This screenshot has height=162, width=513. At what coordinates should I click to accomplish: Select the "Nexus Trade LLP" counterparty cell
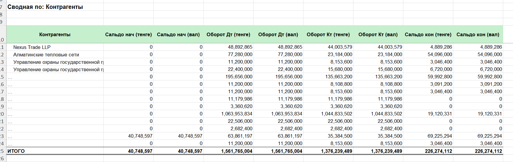[x=32, y=47]
